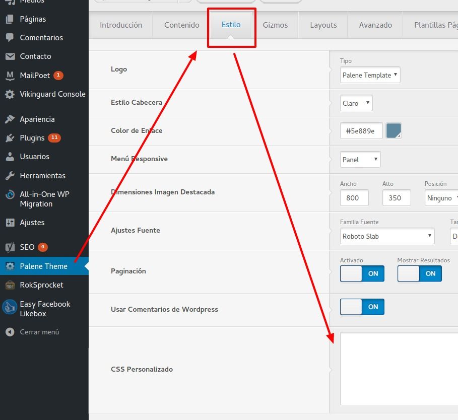Viewport: 458px width, 420px height.
Task: Click the Easy Facebook Likebox thumbs-up icon
Action: click(10, 307)
